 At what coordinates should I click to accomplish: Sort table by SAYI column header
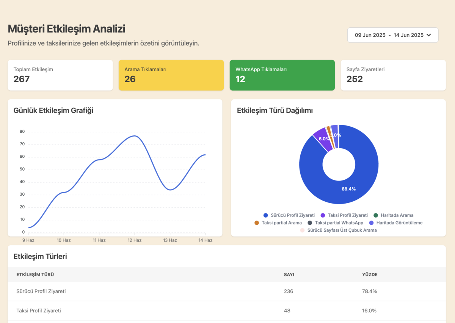coord(289,274)
